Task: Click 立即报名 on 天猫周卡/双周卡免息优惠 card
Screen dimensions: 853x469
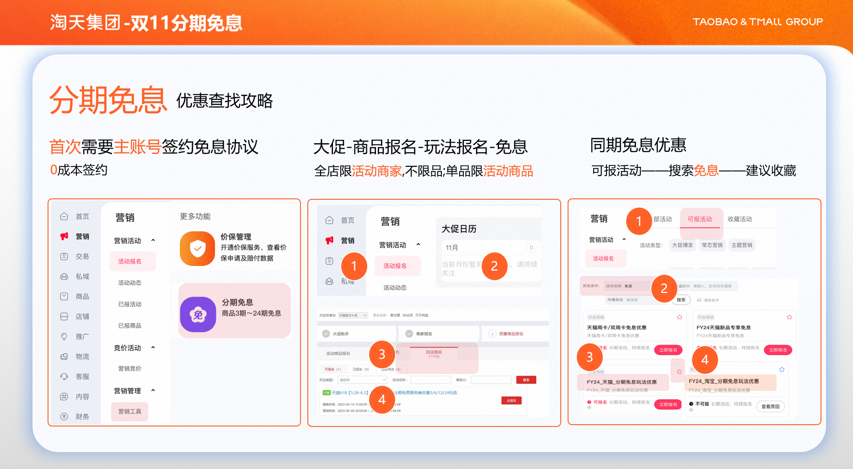Action: tap(668, 350)
